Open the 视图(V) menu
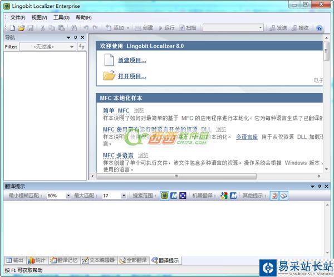 click(x=39, y=17)
